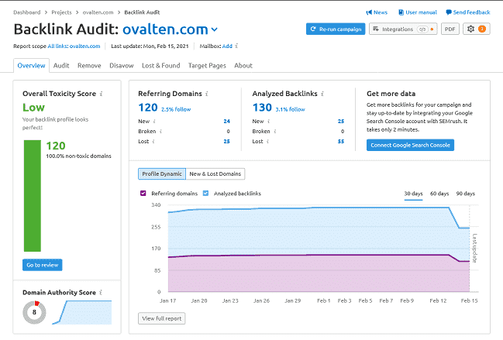Click the Mailbox Add link
The width and height of the screenshot is (503, 340).
[227, 46]
